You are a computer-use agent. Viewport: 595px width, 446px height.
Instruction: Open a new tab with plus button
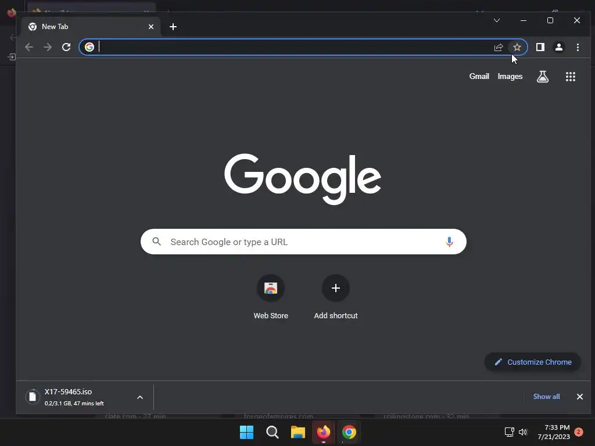coord(173,27)
